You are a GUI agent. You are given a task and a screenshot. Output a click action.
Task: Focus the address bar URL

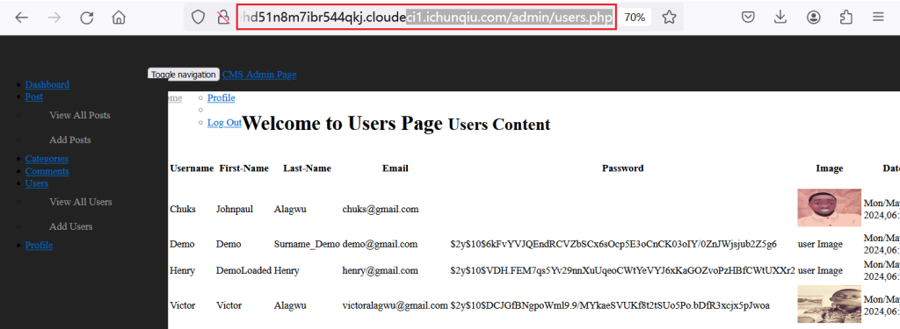(426, 18)
